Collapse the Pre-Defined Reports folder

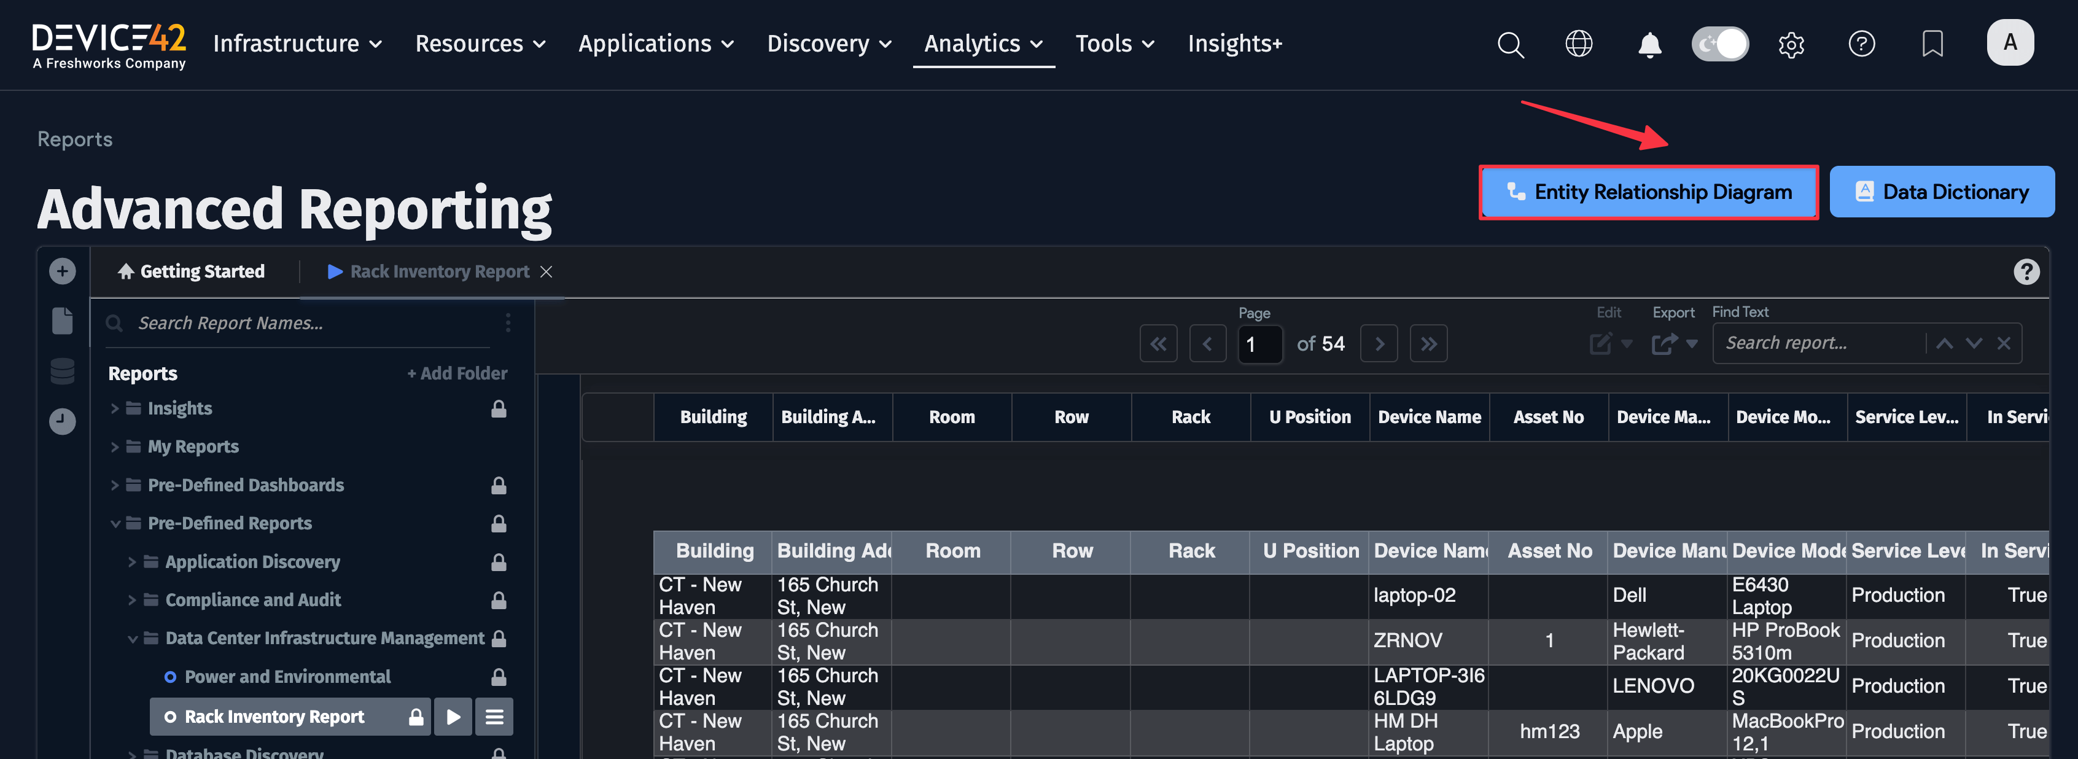pos(115,523)
